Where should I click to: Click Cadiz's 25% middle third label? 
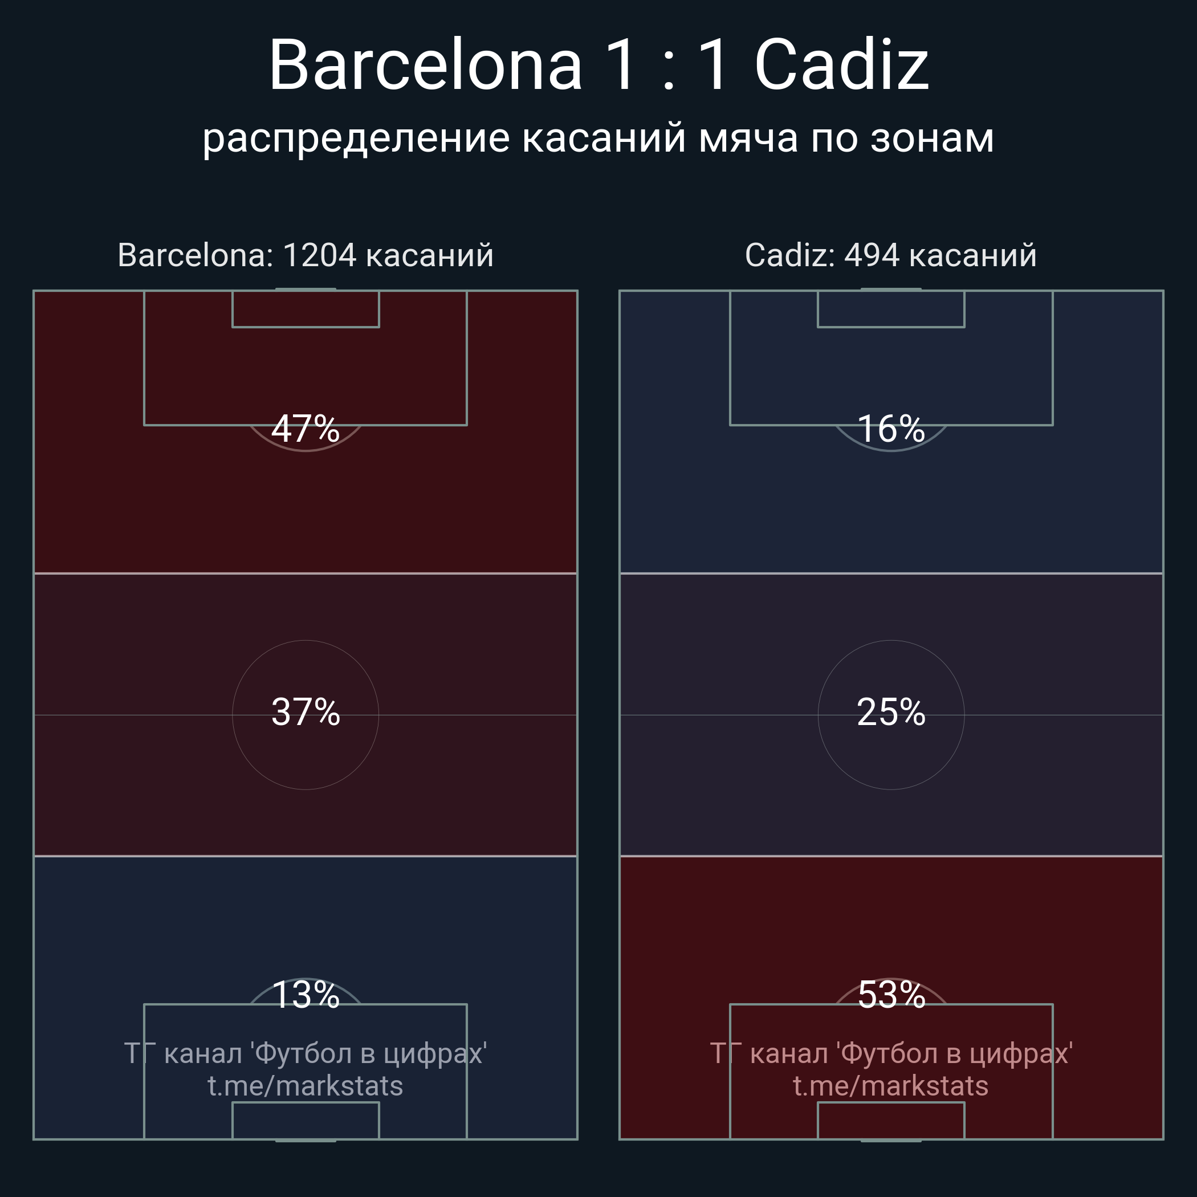coord(891,712)
